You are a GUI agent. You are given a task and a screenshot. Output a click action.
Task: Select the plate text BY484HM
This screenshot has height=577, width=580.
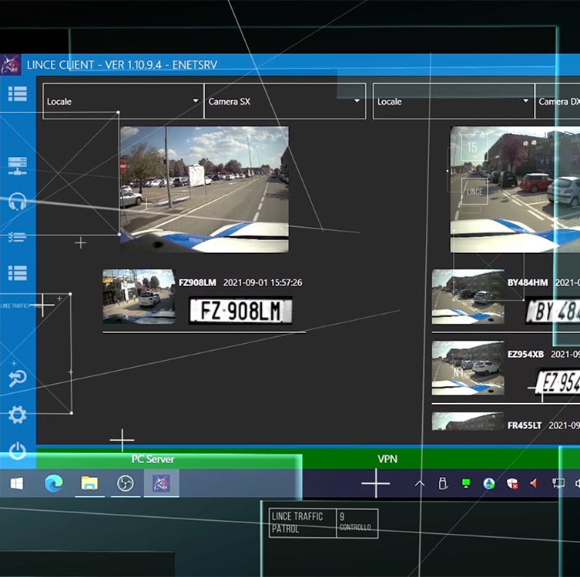click(528, 282)
